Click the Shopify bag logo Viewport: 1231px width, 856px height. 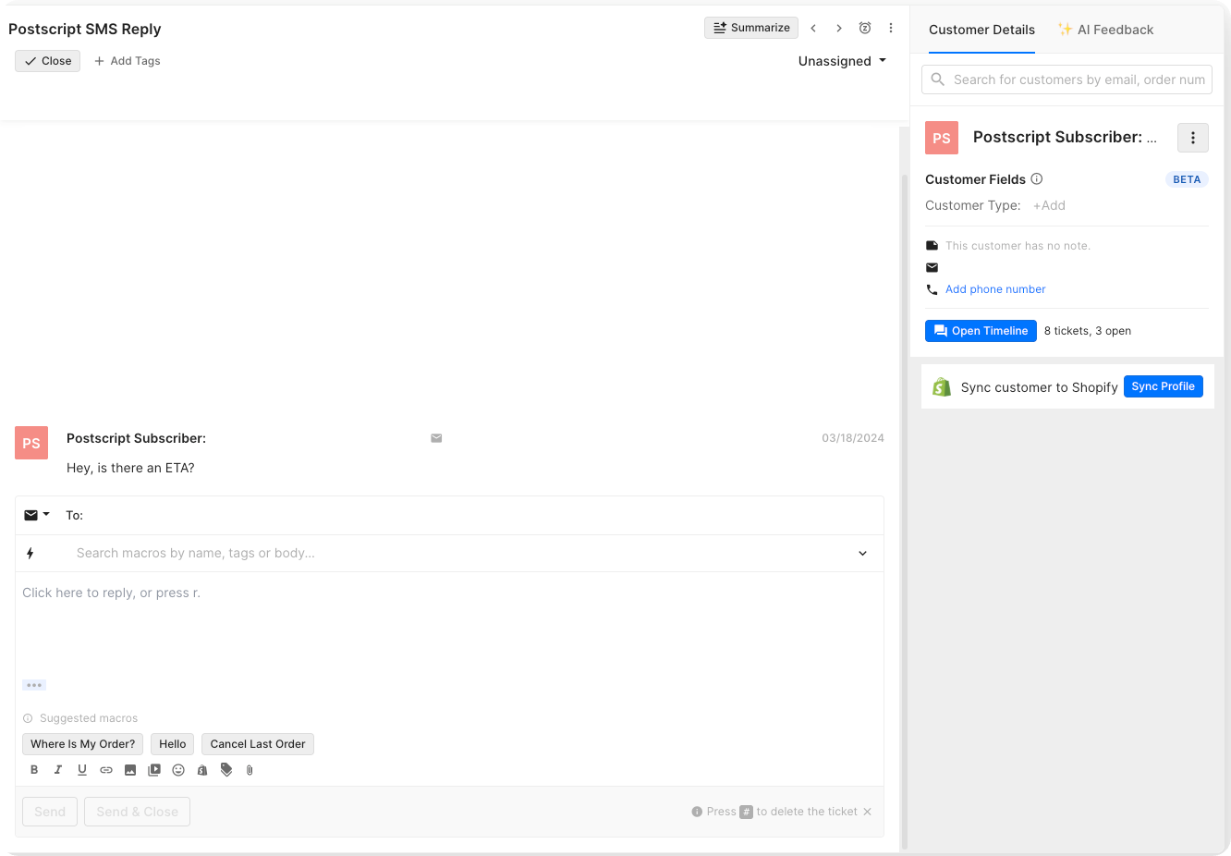[x=942, y=387]
